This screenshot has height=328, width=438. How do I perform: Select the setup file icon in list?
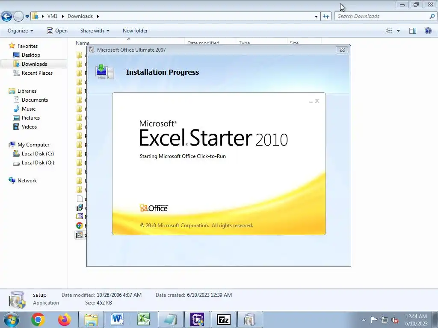[80, 235]
